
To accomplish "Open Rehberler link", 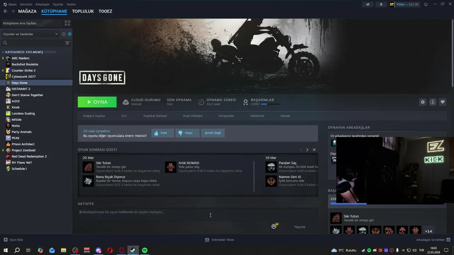I will tap(257, 116).
